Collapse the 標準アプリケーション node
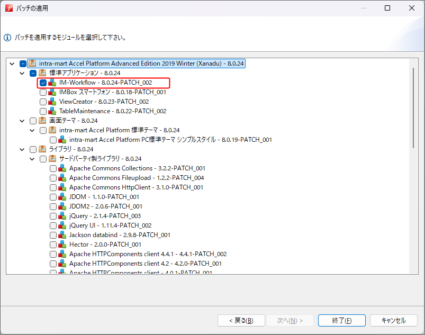 (22, 73)
